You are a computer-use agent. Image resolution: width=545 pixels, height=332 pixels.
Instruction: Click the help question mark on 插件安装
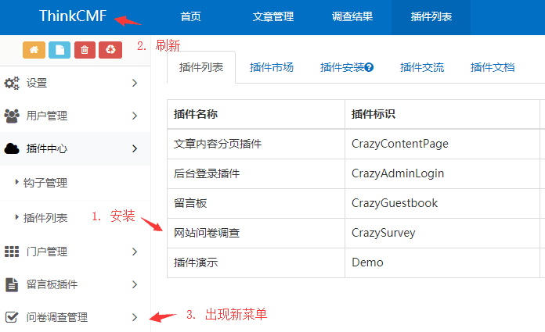point(370,68)
